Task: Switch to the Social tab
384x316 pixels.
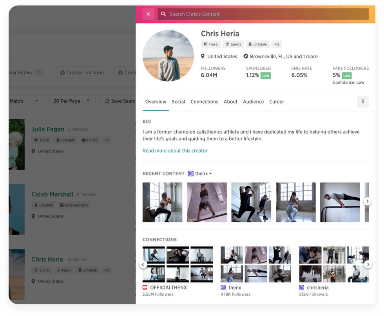Action: pos(178,102)
